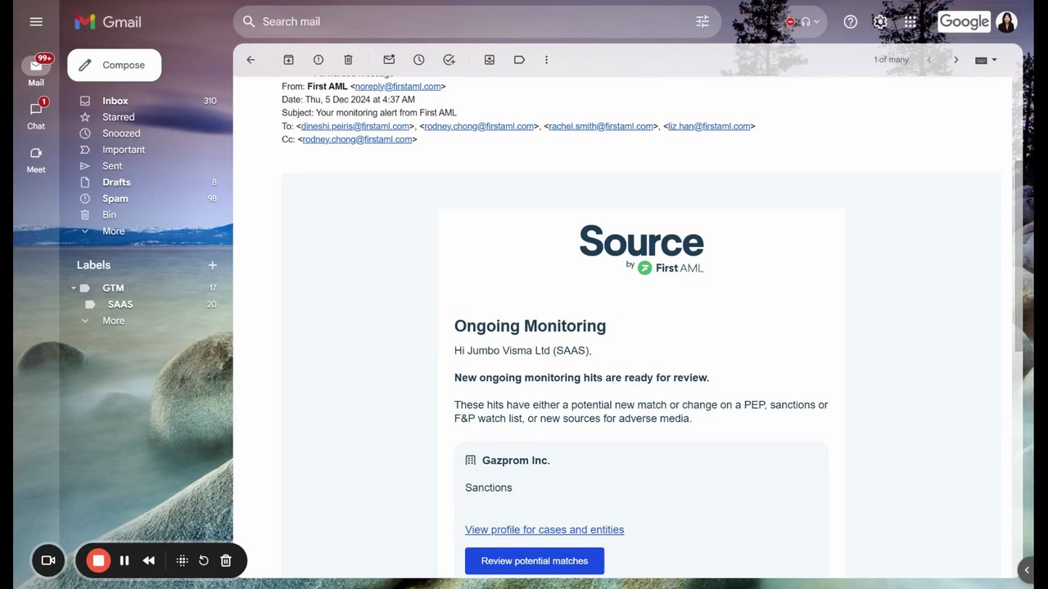Image resolution: width=1048 pixels, height=589 pixels.
Task: Show the side panel arrow
Action: click(x=1028, y=569)
